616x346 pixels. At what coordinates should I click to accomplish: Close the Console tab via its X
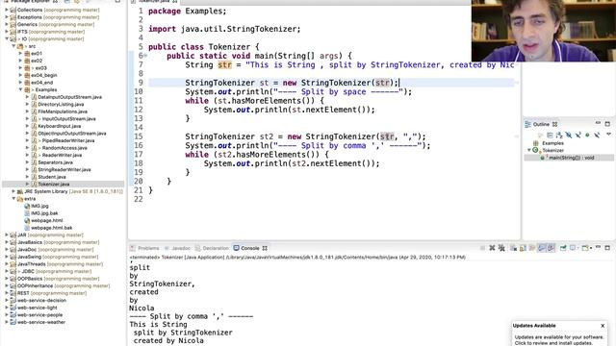265,248
